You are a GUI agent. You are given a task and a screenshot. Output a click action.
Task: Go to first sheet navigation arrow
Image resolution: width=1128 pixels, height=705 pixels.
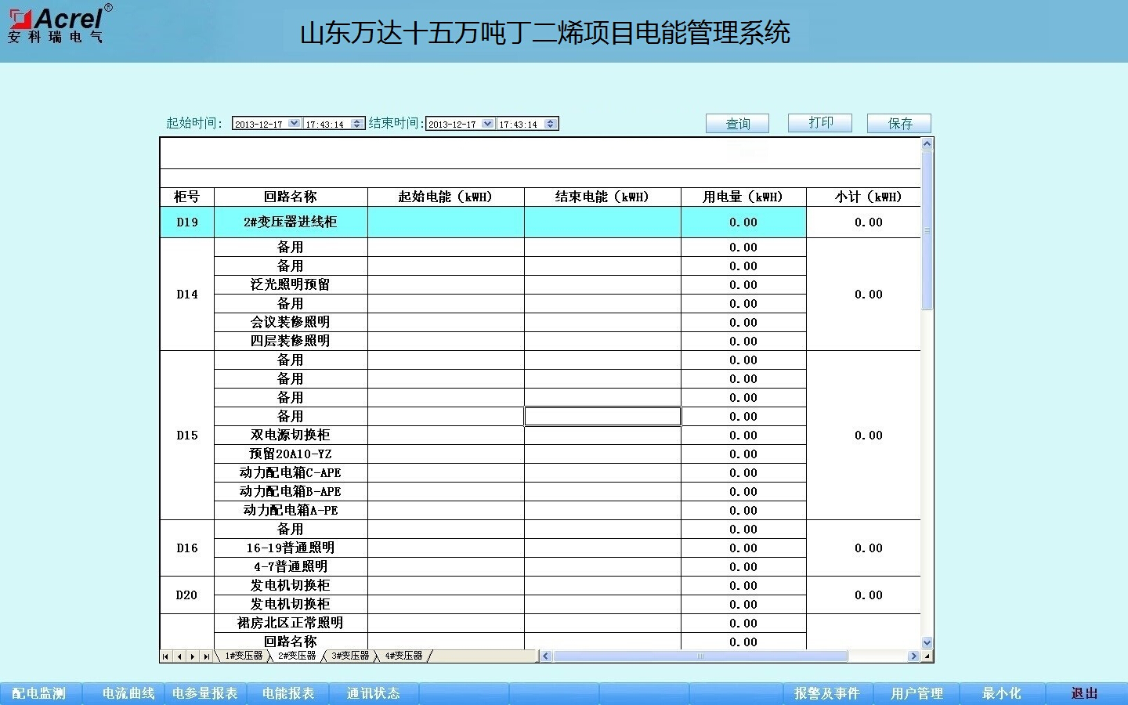[x=165, y=656]
